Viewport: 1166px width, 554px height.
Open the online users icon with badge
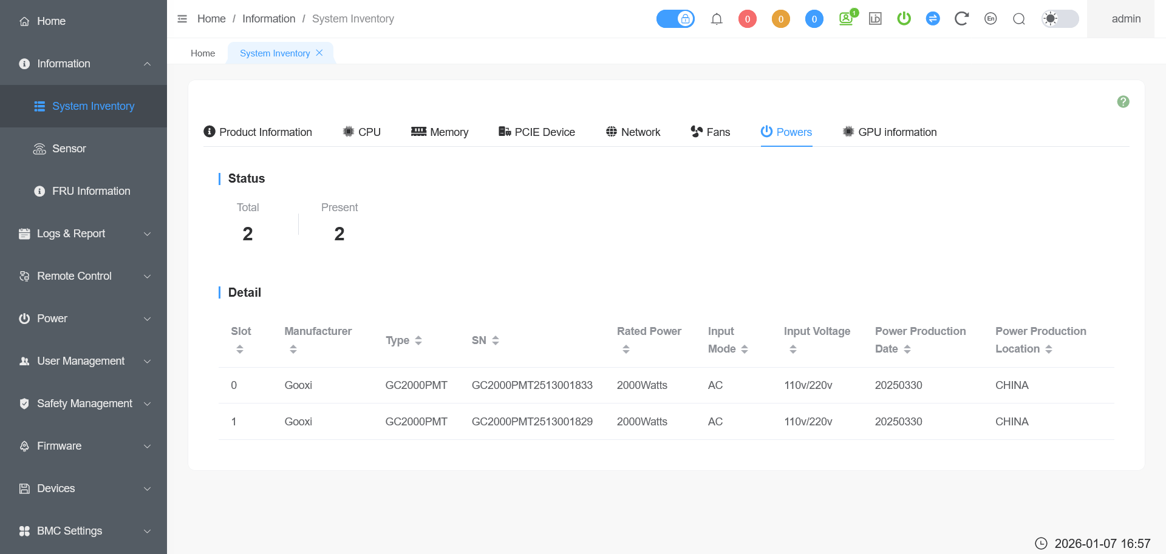846,19
